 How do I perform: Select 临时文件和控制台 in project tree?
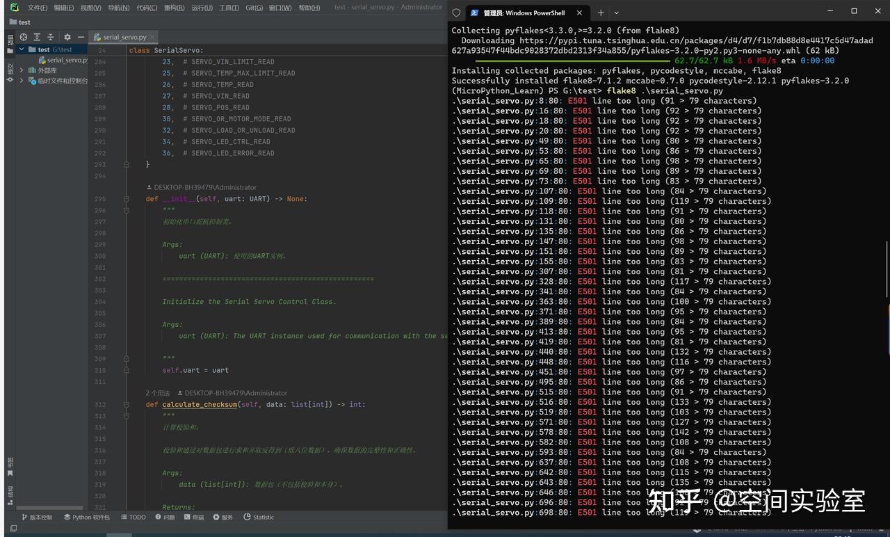(x=58, y=81)
